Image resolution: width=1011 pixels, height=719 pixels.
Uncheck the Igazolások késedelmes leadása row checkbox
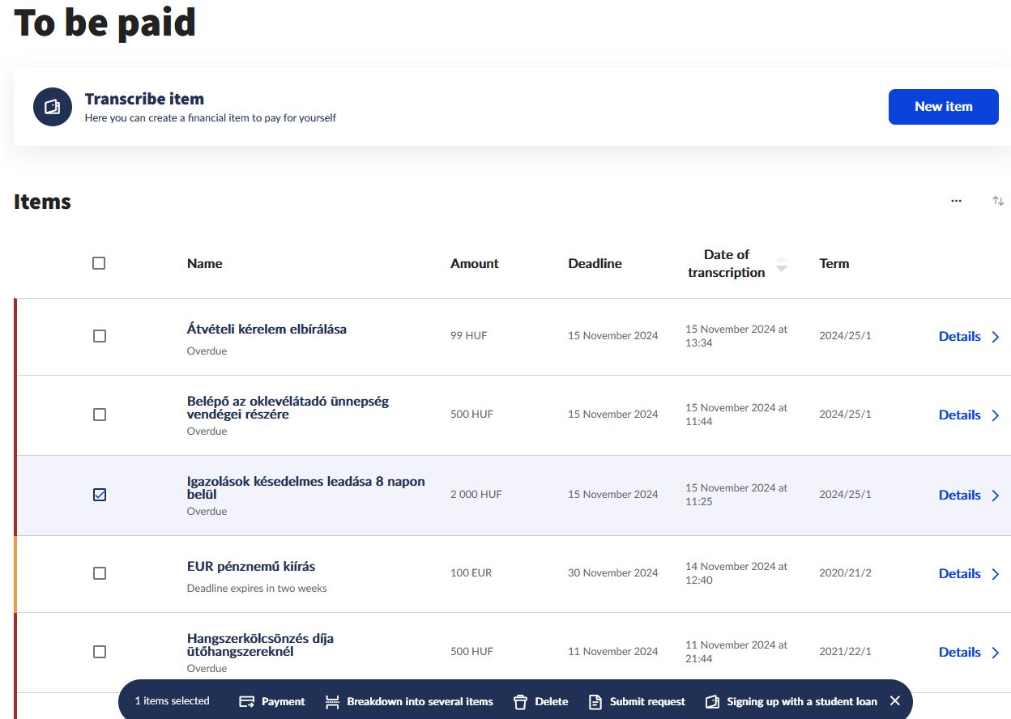[x=100, y=495]
